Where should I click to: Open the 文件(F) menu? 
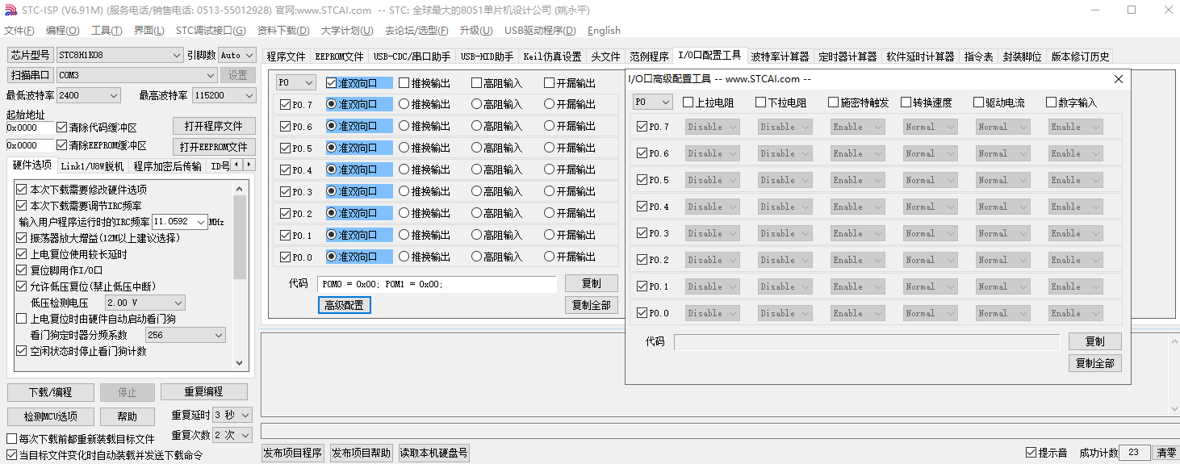(x=19, y=31)
